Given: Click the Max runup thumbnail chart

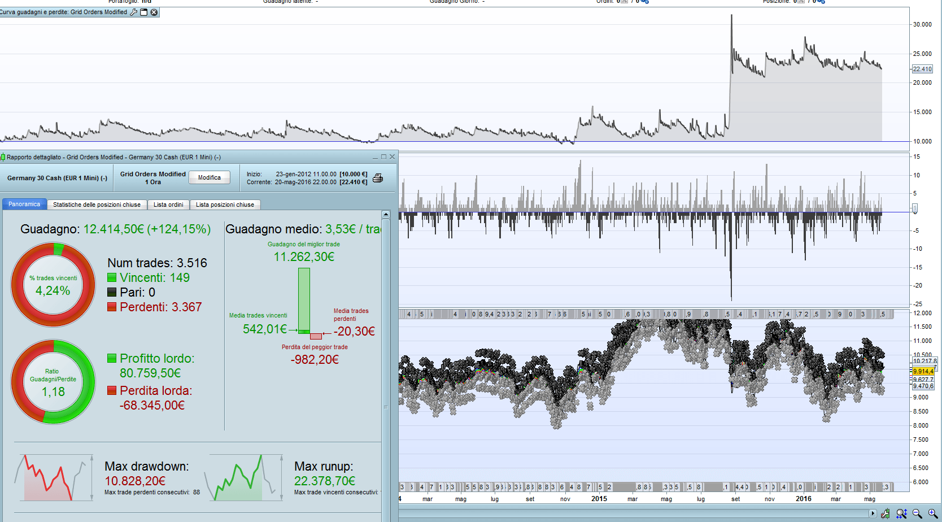Looking at the screenshot, I should 243,477.
